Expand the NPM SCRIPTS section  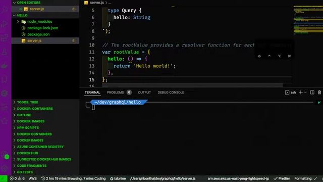click(x=14, y=128)
